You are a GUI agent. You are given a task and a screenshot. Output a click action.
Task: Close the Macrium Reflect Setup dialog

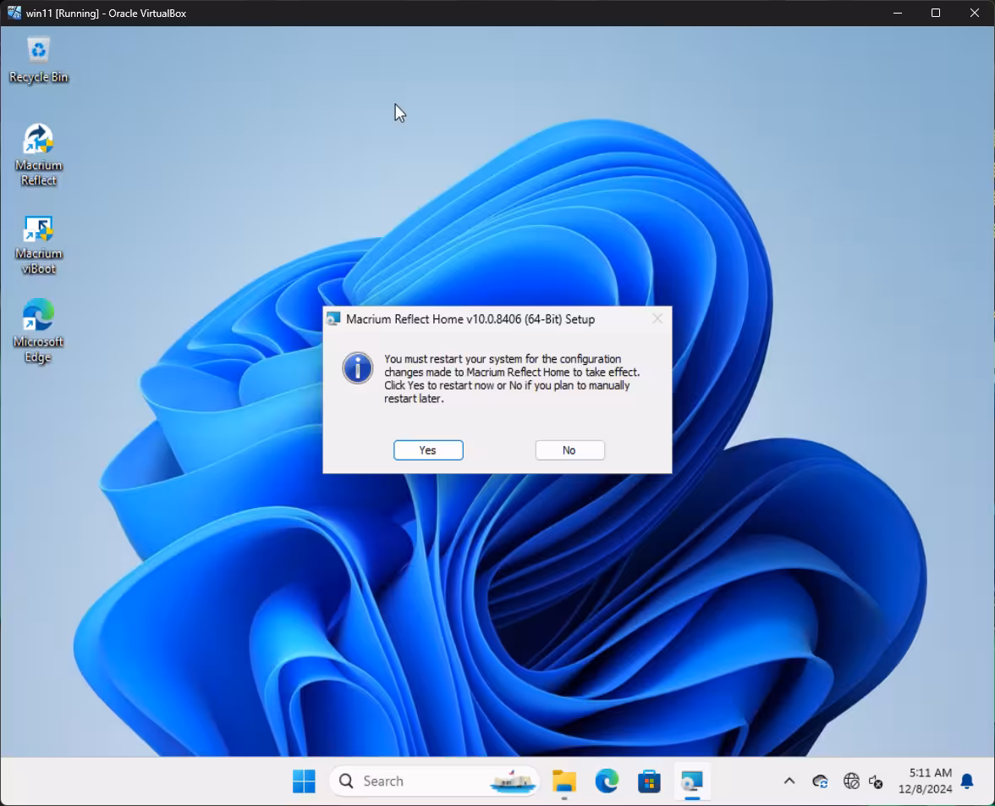[x=657, y=319]
